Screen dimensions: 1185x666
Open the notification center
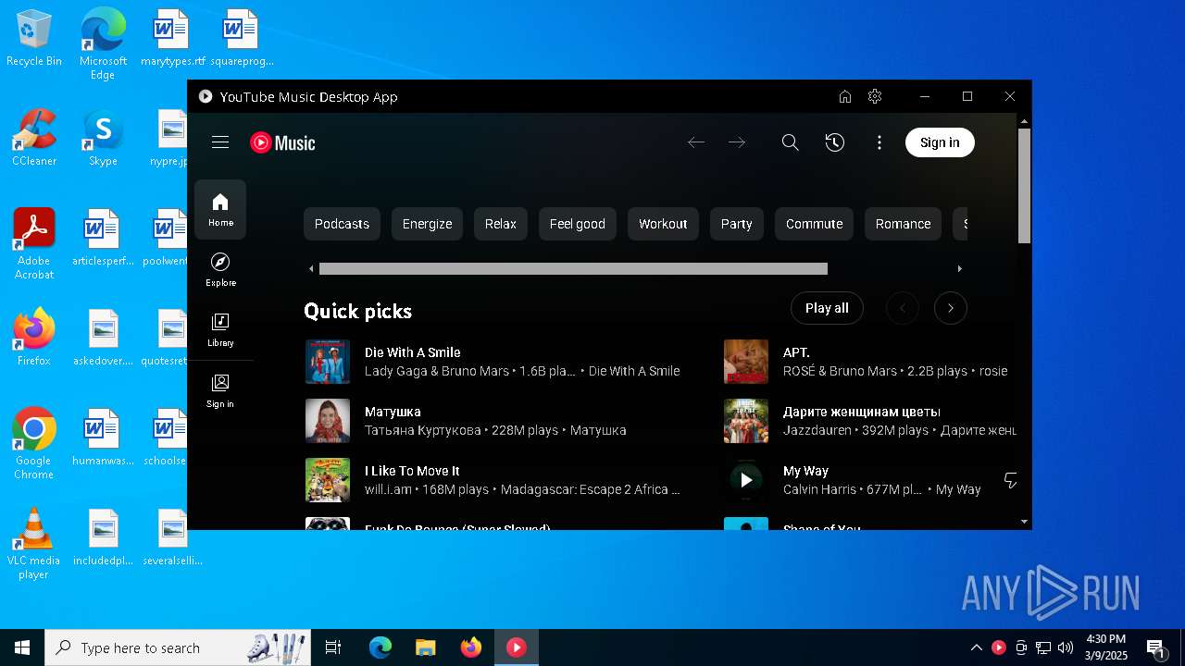pyautogui.click(x=1155, y=647)
